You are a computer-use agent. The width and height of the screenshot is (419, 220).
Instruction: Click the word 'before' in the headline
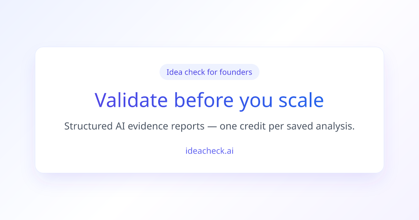click(x=204, y=100)
